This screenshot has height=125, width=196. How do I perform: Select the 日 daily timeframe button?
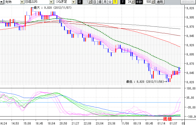[95, 2]
